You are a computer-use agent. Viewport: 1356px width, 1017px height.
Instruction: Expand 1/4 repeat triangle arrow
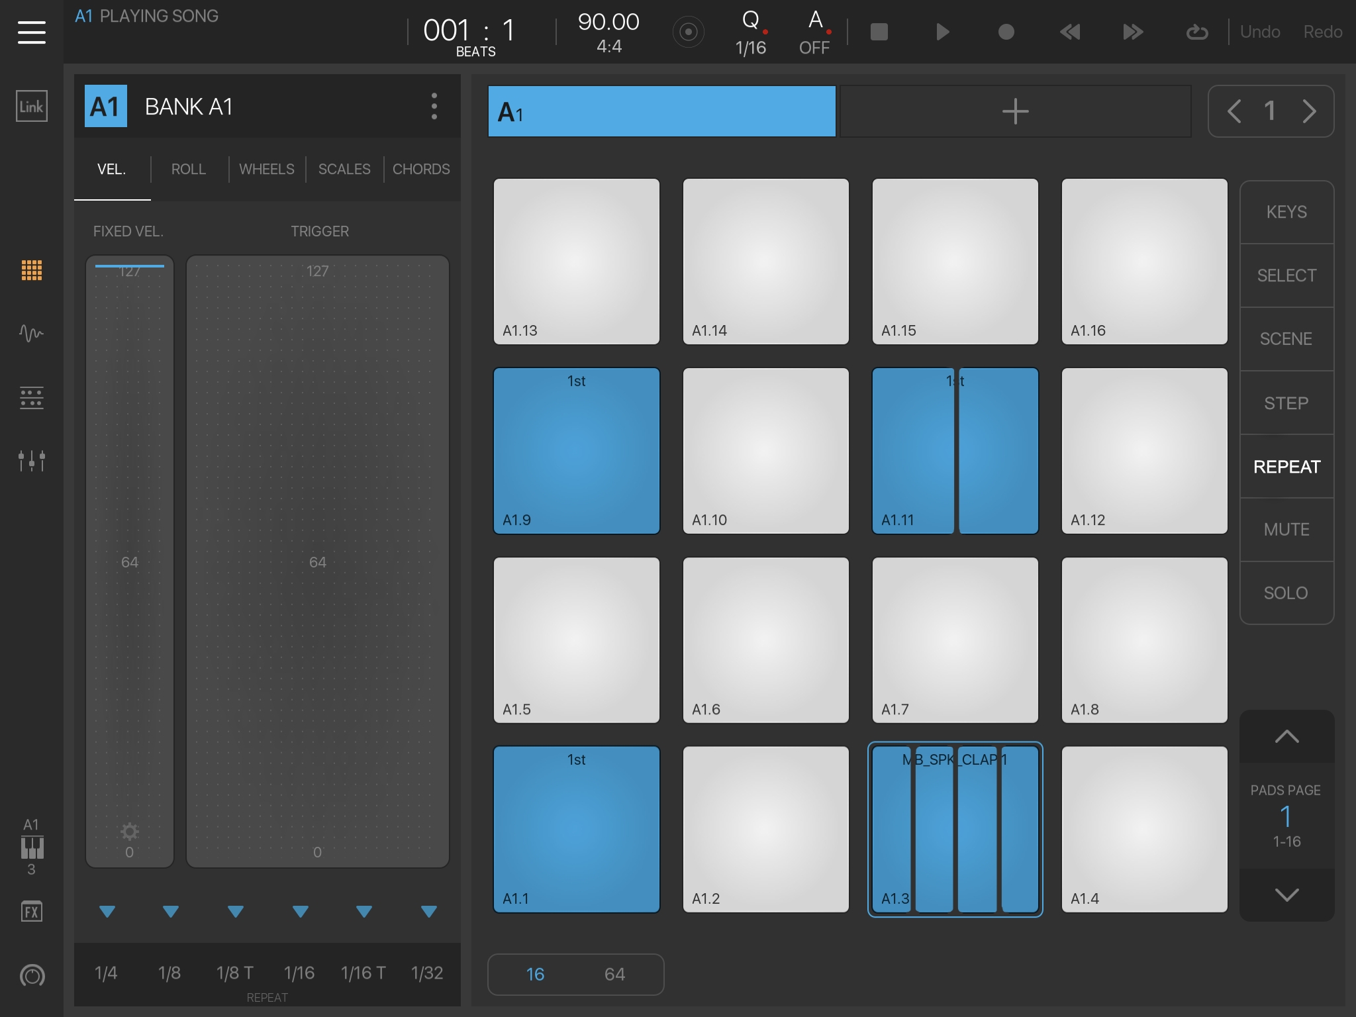tap(107, 912)
